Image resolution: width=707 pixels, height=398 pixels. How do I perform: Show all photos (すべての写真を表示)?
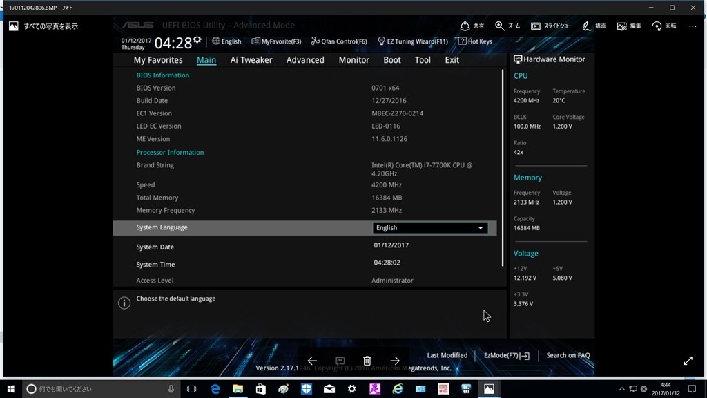(x=43, y=26)
